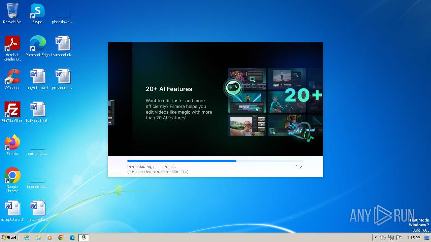Open the Recycle Bin desktop icon
Image resolution: width=431 pixels, height=242 pixels.
[x=12, y=13]
